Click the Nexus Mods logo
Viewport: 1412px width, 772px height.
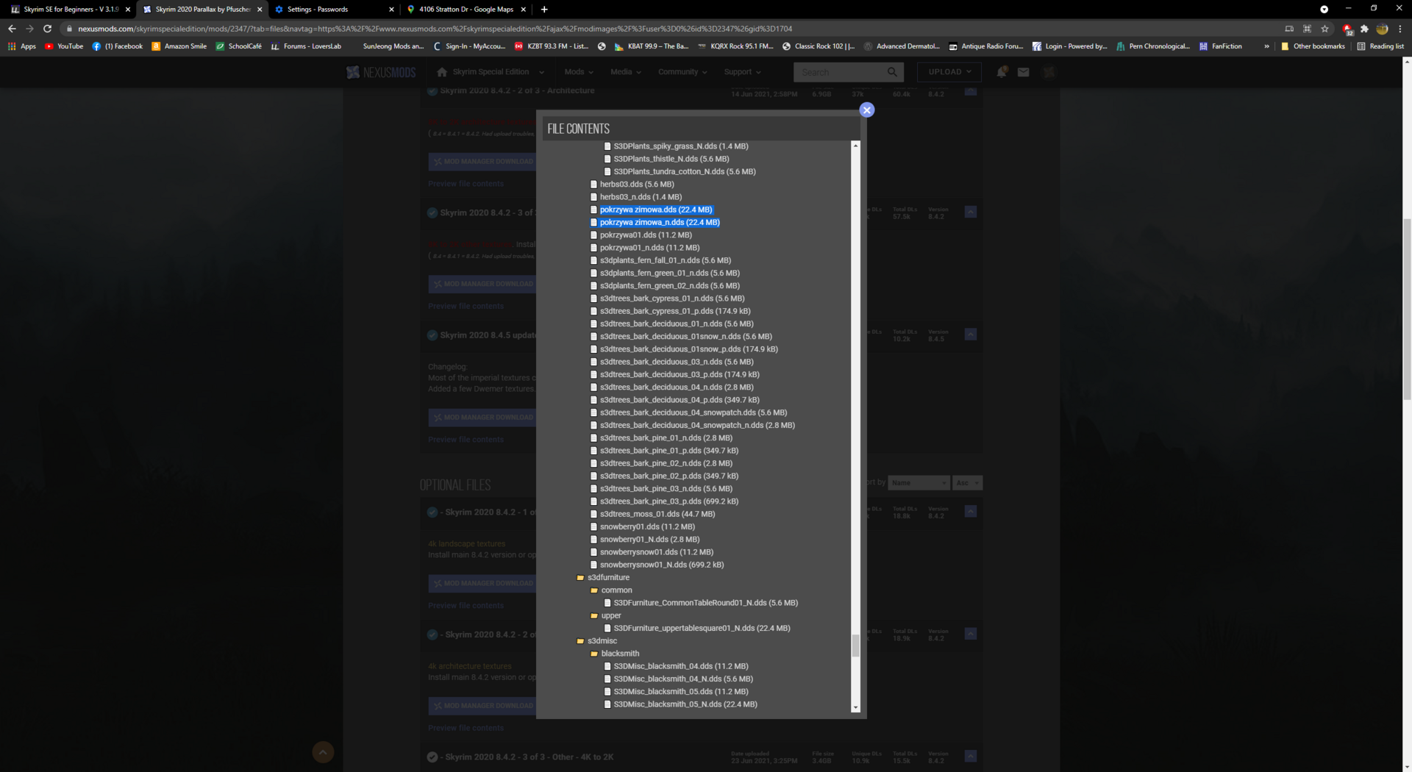point(381,72)
